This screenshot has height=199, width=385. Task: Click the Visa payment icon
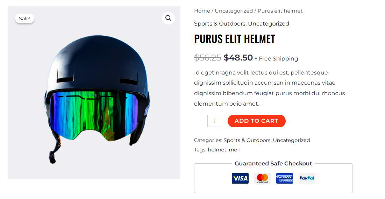[240, 178]
